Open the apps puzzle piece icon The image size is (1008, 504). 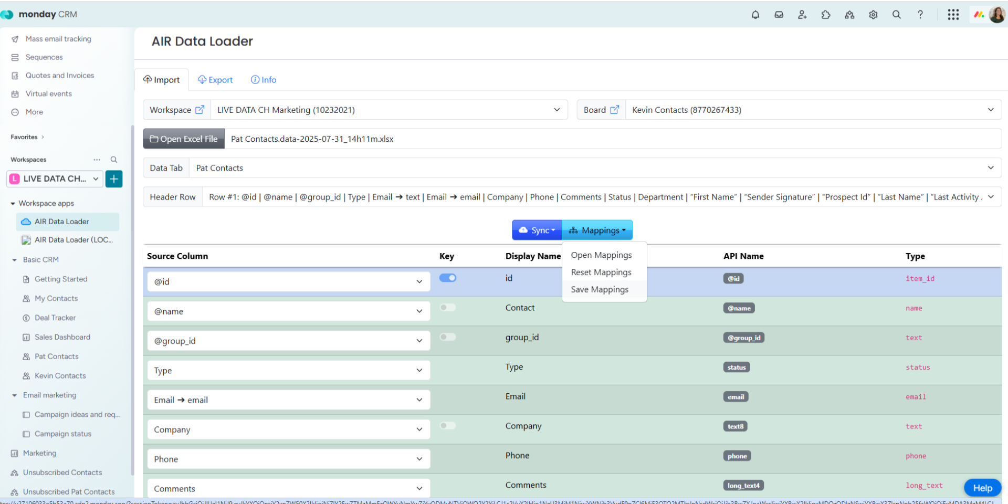(826, 15)
